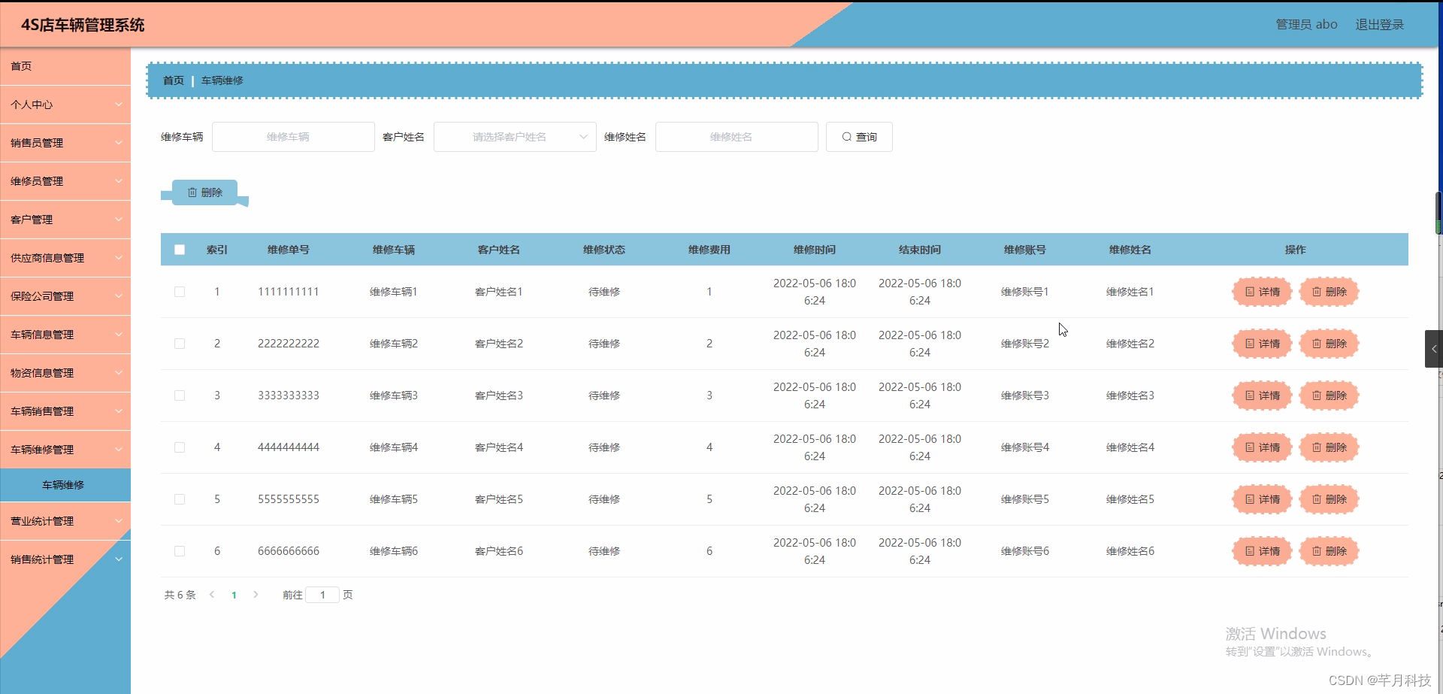Open 首页 from the breadcrumb
Image resolution: width=1443 pixels, height=694 pixels.
click(x=172, y=80)
